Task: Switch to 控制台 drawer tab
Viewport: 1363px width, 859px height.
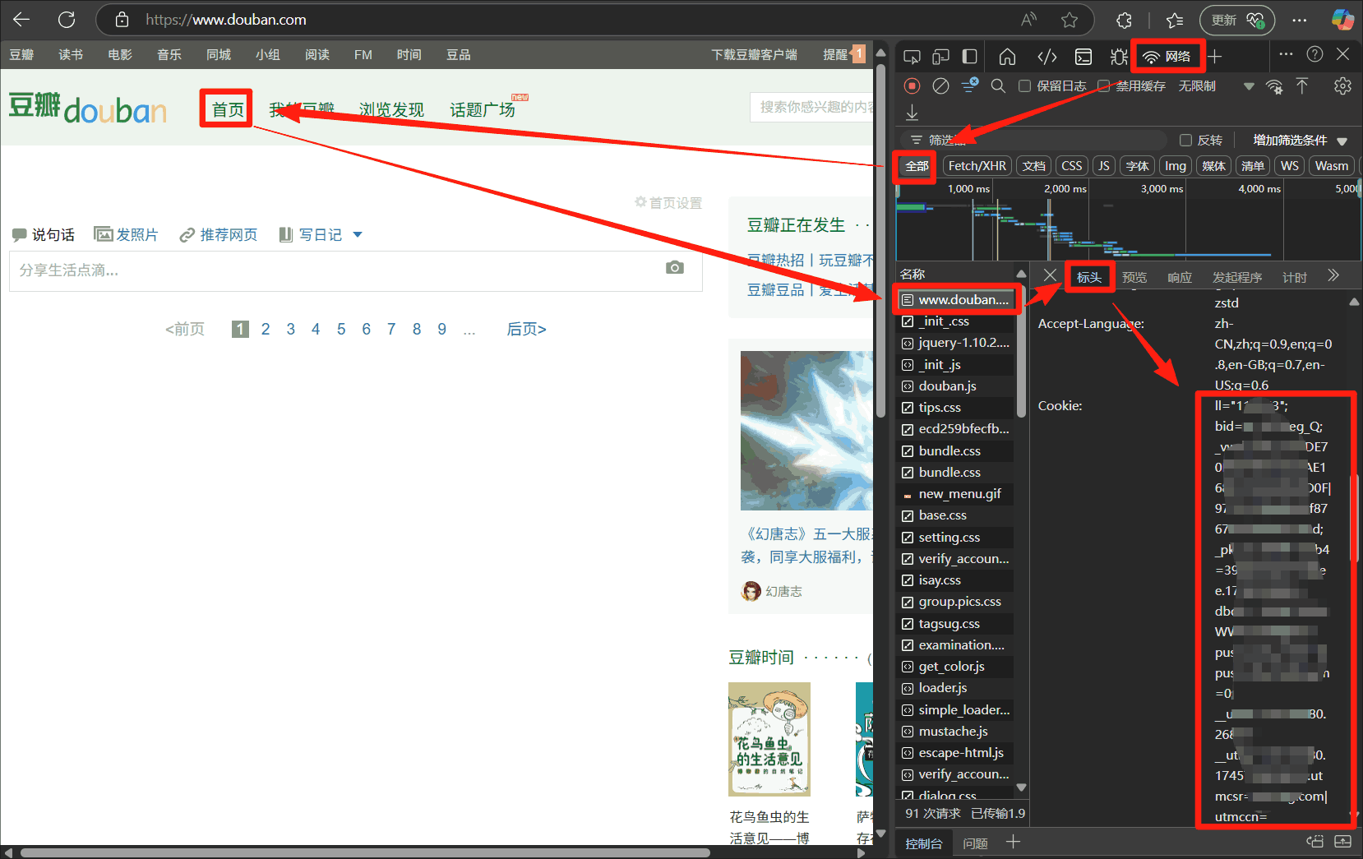Action: tap(924, 843)
